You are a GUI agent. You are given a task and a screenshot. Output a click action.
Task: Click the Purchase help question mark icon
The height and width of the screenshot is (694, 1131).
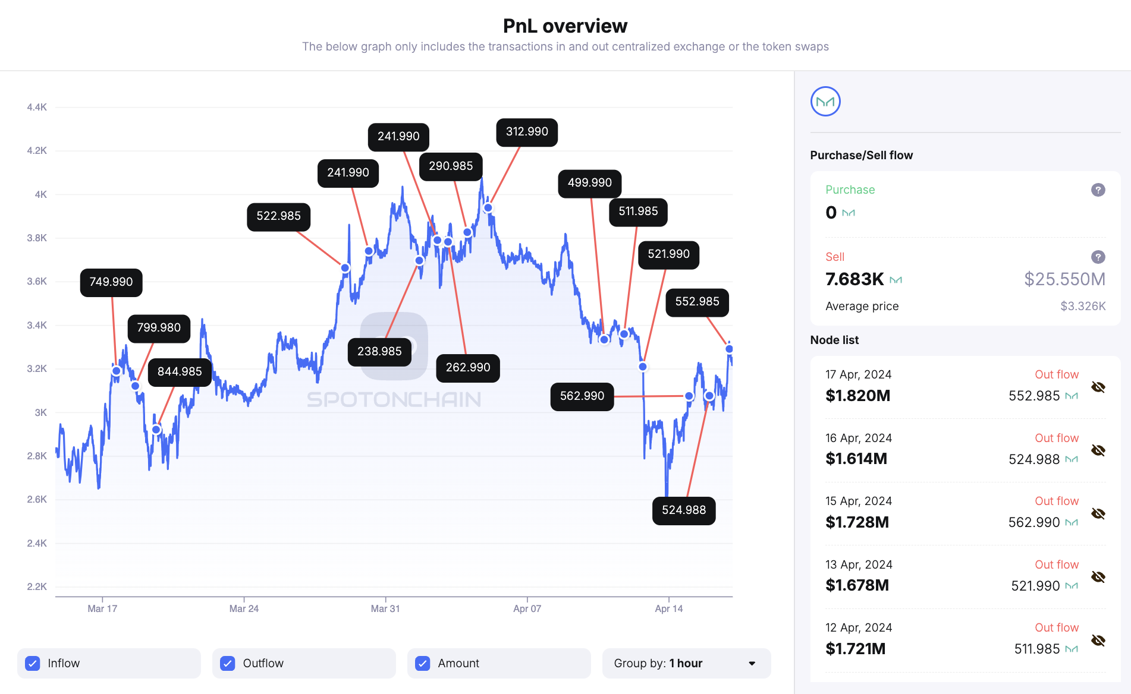(1098, 190)
